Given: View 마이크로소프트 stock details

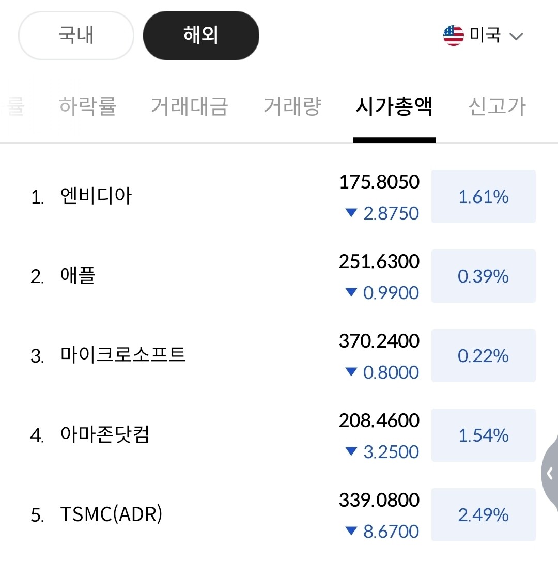Looking at the screenshot, I should click(123, 356).
